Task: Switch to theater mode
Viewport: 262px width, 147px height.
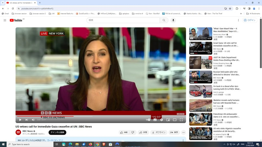Action: pyautogui.click(x=175, y=120)
